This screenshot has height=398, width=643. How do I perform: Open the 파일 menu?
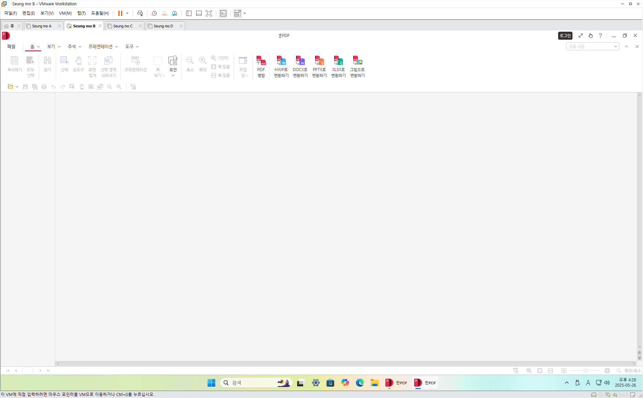[x=11, y=46]
